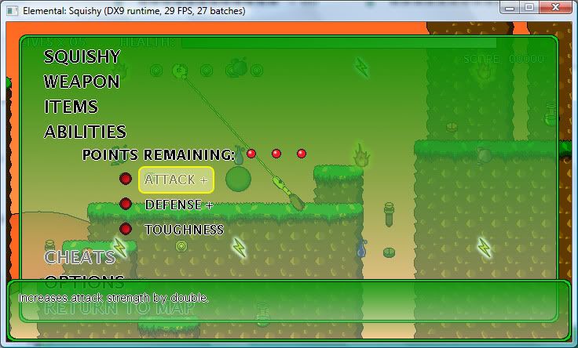
Task: Click the last remaining points red dot
Action: point(302,154)
